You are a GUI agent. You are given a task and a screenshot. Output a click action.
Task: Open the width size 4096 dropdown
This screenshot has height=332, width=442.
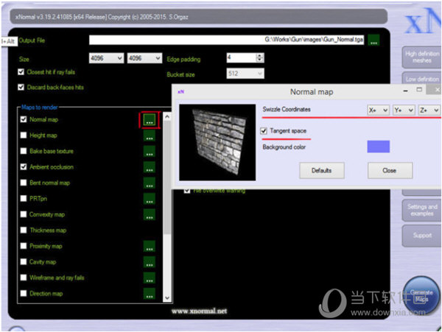click(106, 58)
